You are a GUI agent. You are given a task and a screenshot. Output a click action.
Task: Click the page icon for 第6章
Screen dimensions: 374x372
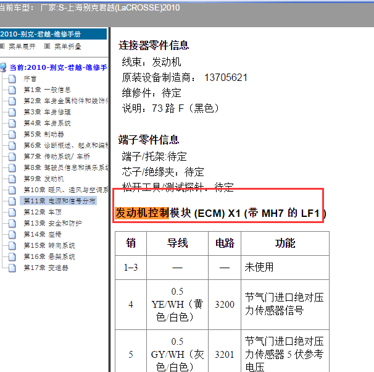(12, 145)
